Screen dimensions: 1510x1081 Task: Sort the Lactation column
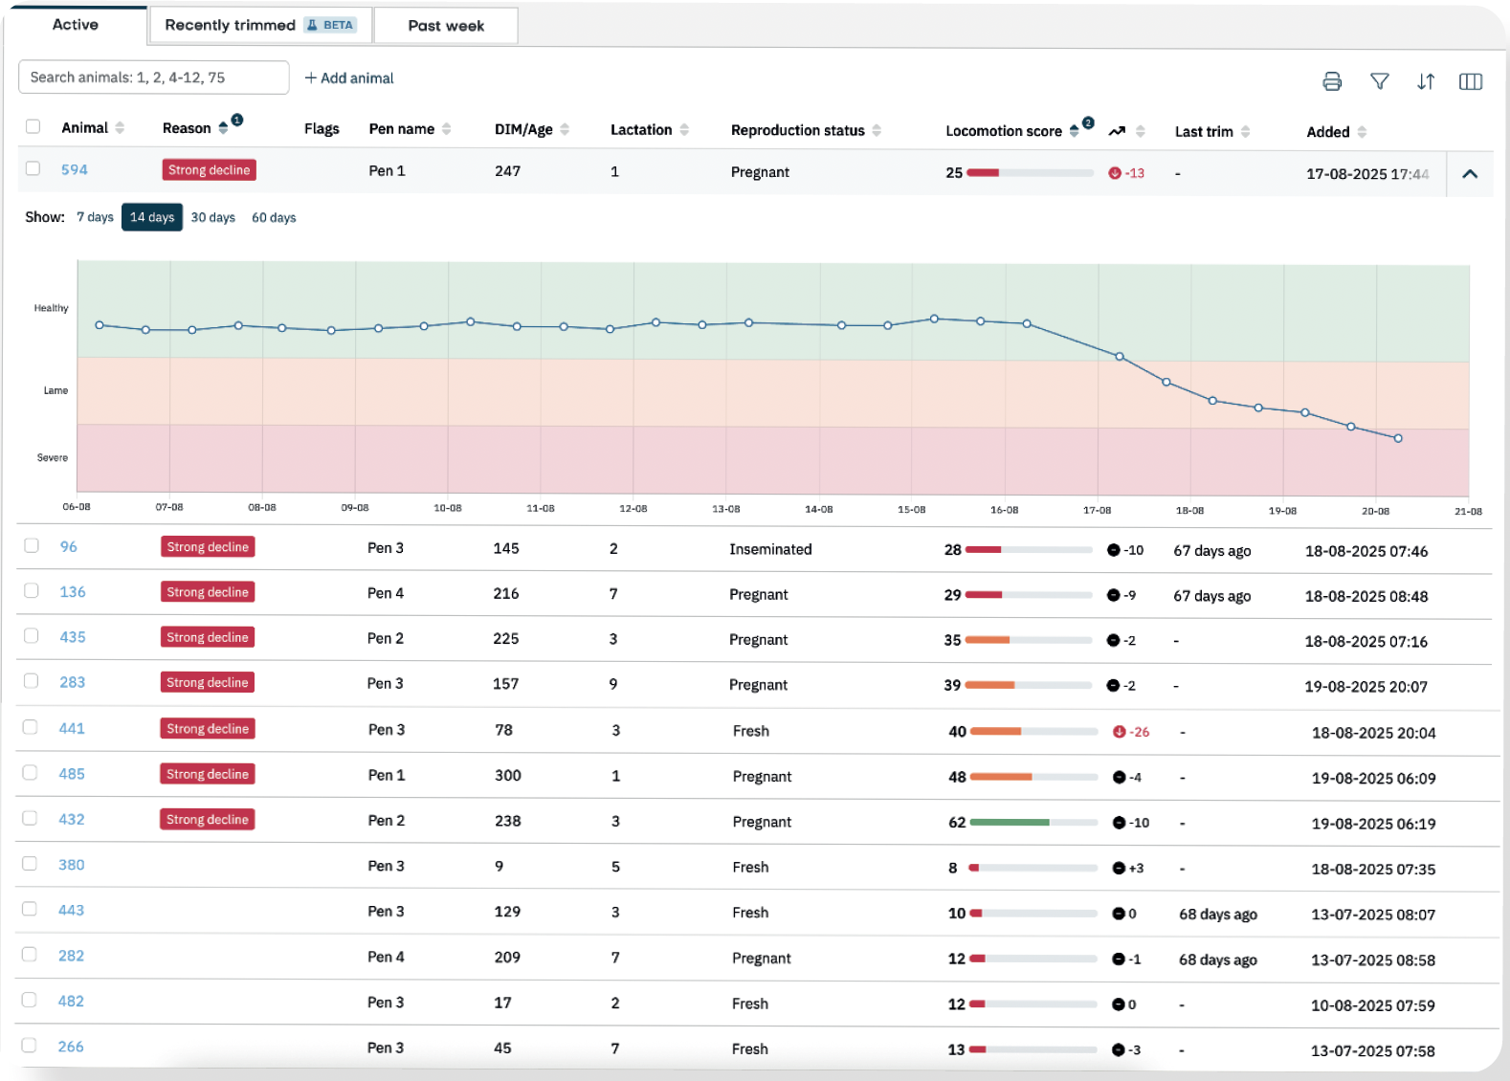684,129
